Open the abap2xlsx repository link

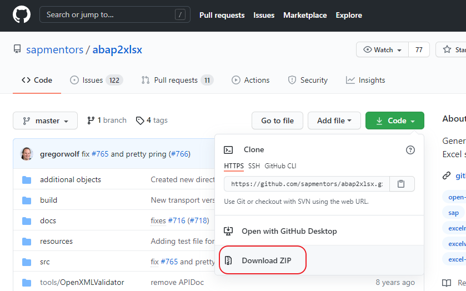click(117, 49)
